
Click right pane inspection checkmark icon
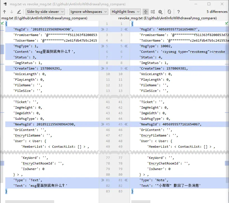pyautogui.click(x=227, y=23)
